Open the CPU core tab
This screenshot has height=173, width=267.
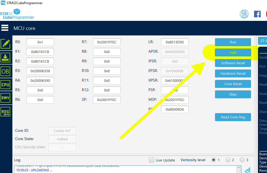[x=6, y=85]
